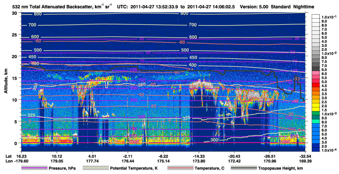The width and height of the screenshot is (339, 174).
Task: Click the latitude value '-14.33'
Action: point(199,156)
